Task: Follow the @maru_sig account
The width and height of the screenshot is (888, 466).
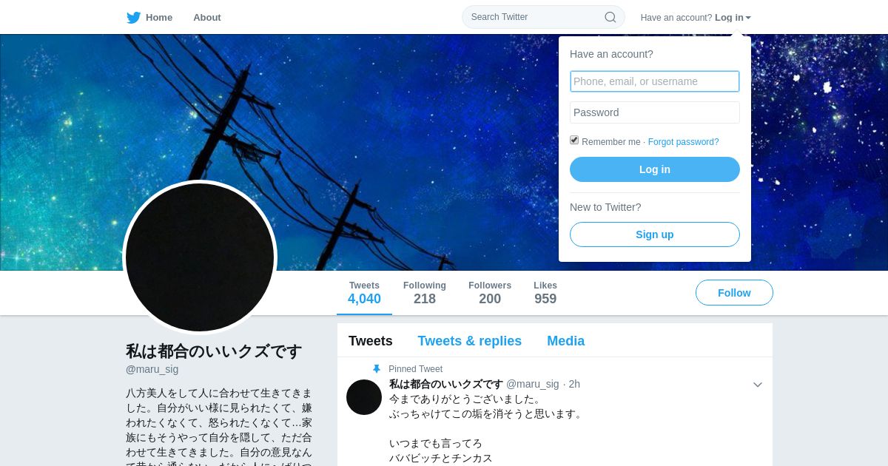Action: point(734,293)
